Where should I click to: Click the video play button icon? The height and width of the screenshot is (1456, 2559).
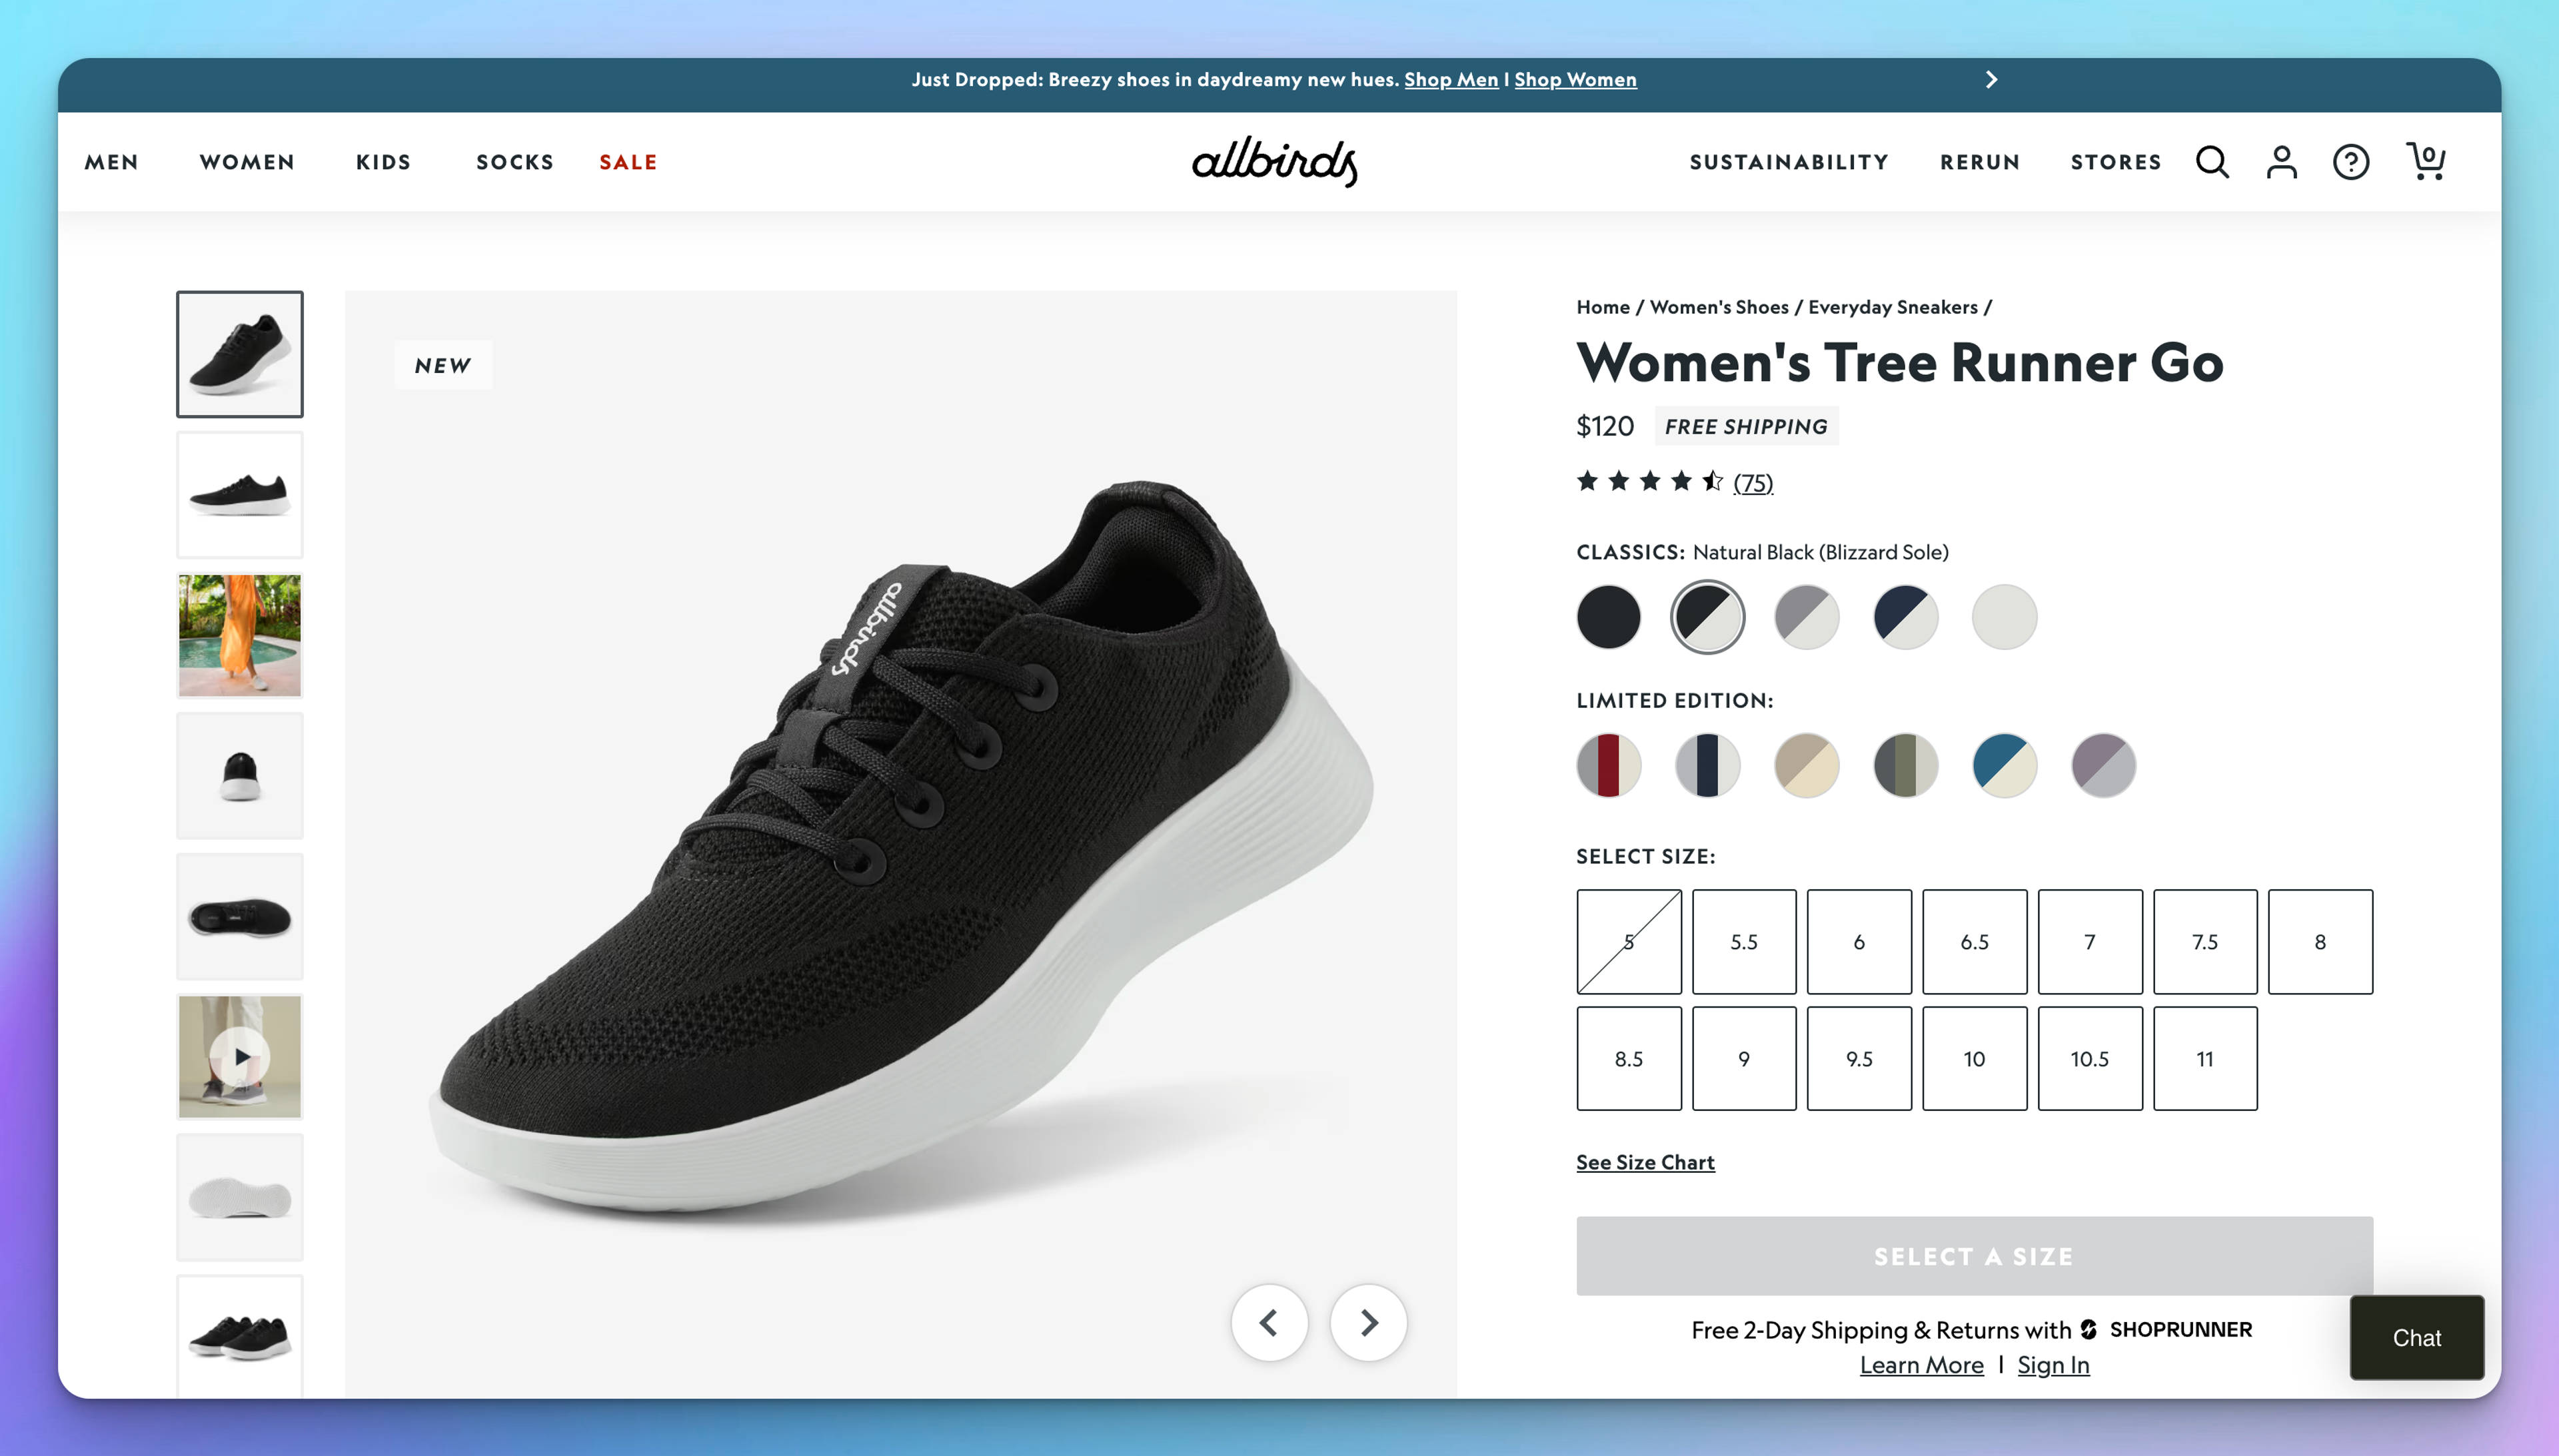[239, 1057]
